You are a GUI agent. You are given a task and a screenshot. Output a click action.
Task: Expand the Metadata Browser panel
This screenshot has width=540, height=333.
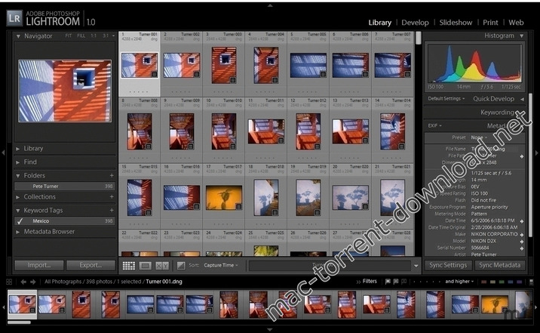18,232
